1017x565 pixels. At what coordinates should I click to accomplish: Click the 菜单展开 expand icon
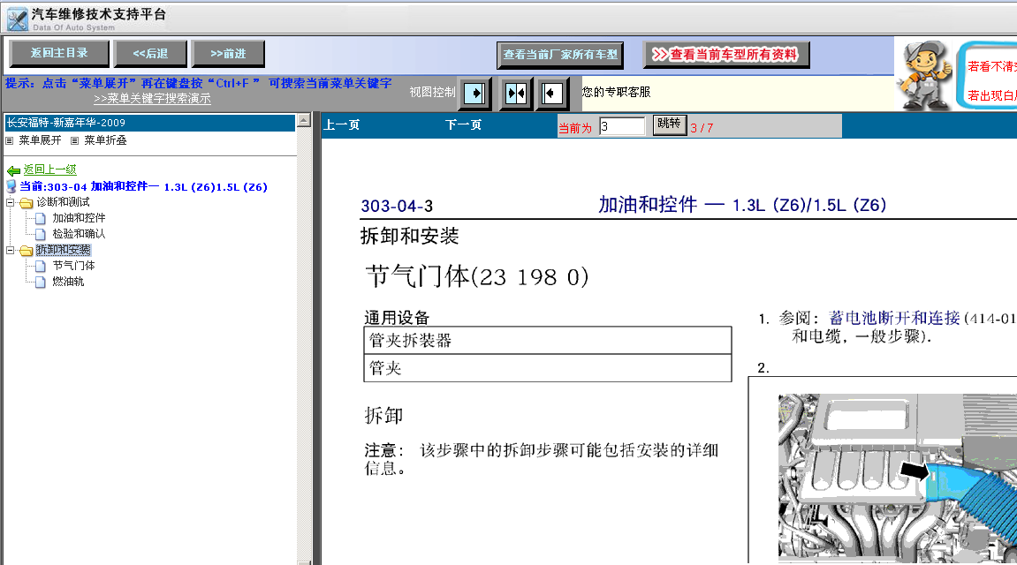[x=9, y=140]
